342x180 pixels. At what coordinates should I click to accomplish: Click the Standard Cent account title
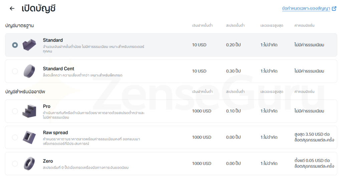[x=58, y=69]
